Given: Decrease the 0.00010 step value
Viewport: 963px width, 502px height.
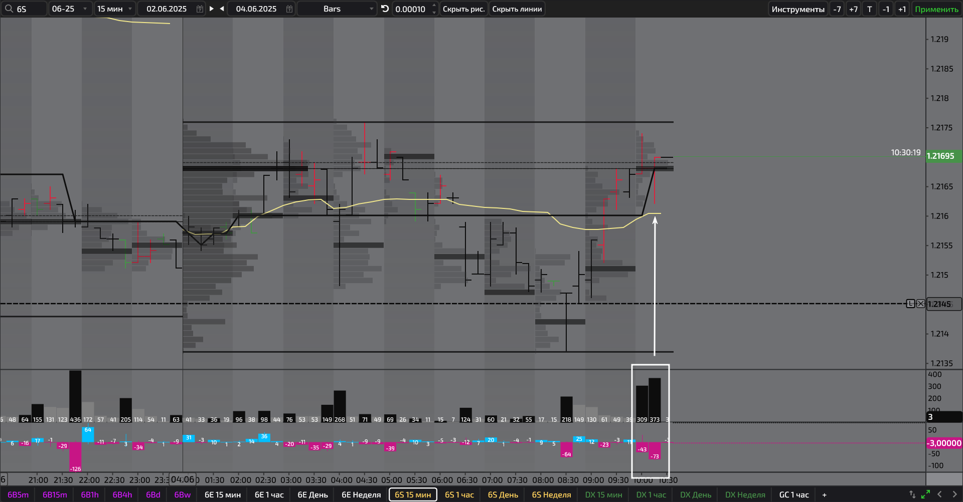Looking at the screenshot, I should pyautogui.click(x=434, y=12).
